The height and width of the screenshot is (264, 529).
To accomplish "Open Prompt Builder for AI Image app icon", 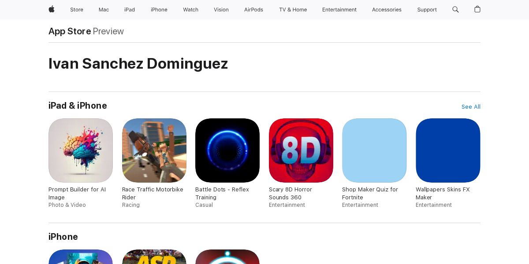I will point(81,150).
